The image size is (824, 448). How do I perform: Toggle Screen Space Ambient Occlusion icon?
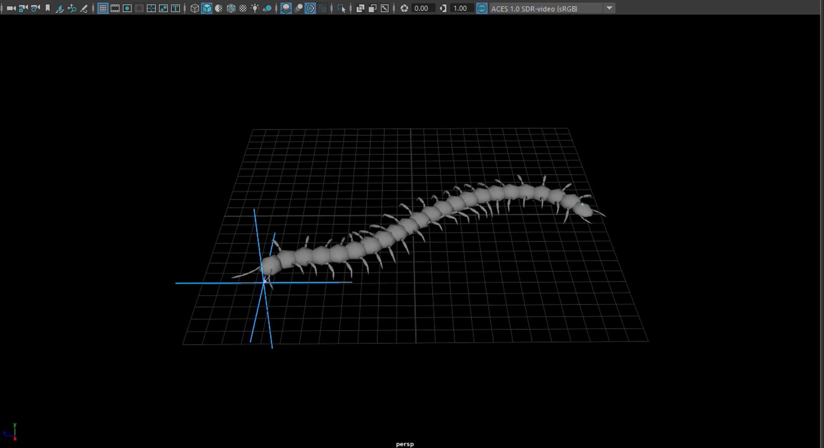click(286, 8)
